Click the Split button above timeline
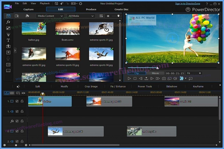 (38, 87)
